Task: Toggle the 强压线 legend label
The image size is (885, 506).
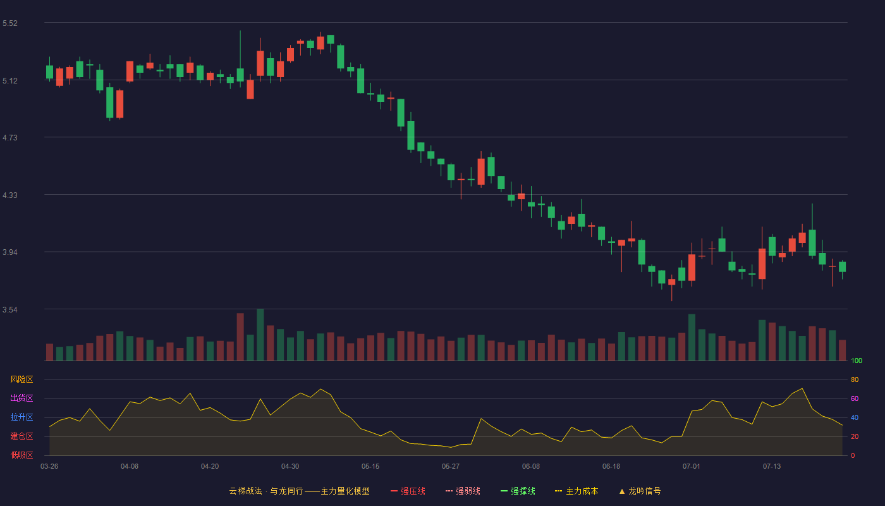Action: pyautogui.click(x=413, y=491)
